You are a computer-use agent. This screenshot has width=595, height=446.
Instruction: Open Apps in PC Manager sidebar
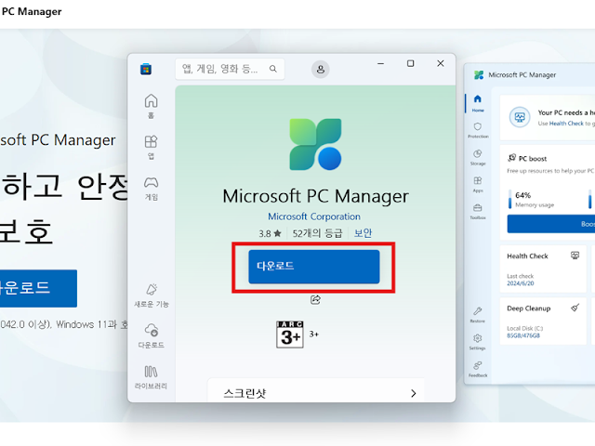[478, 184]
